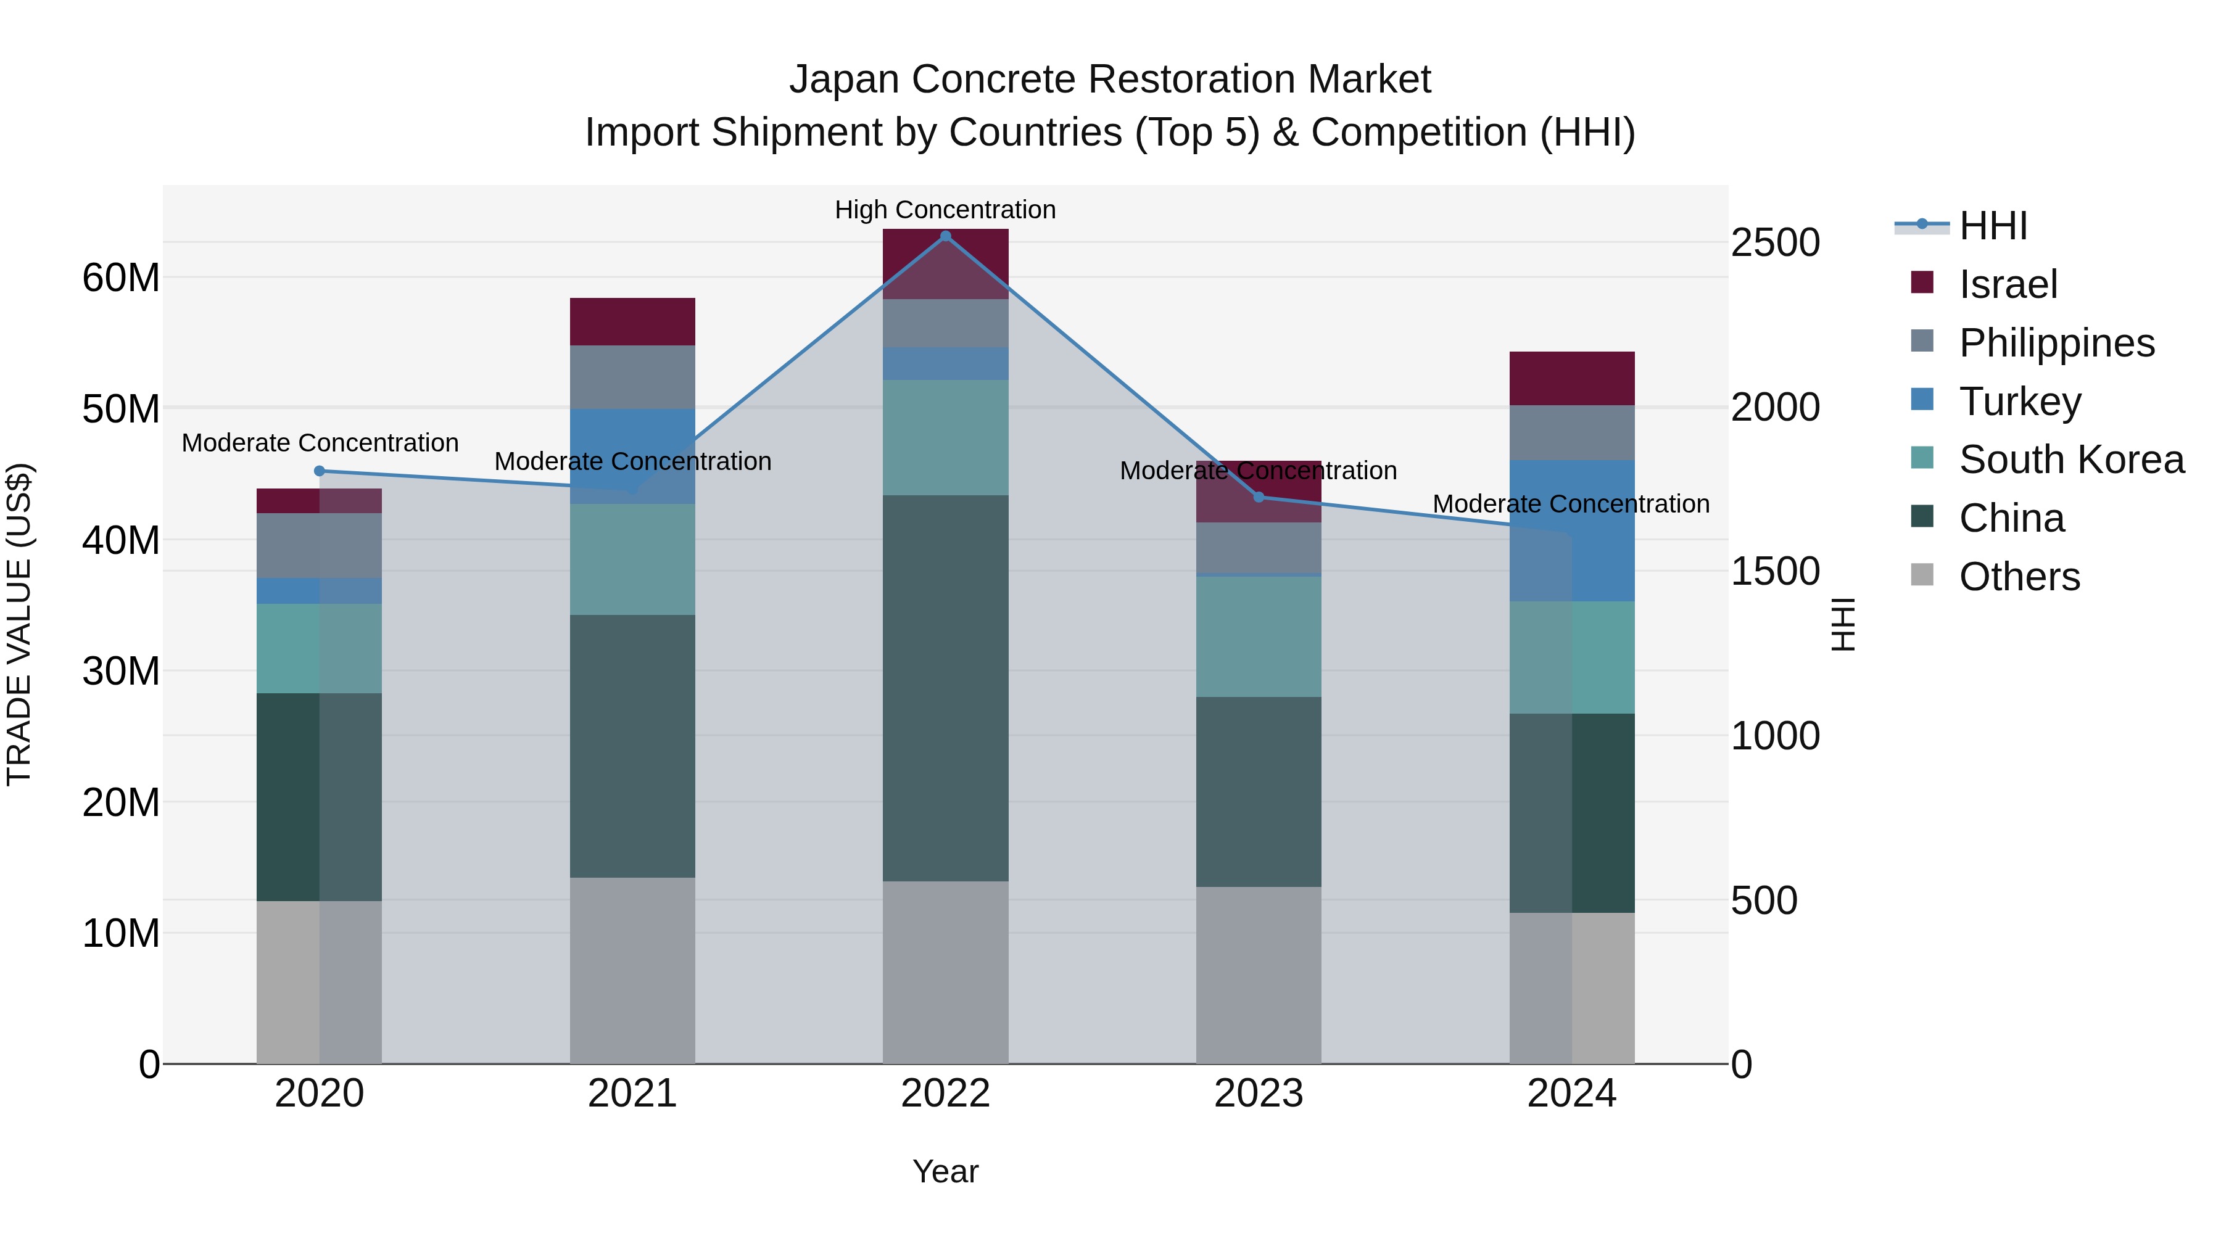Click the 2023 HHI line marker
The height and width of the screenshot is (1249, 2221).
click(1258, 497)
